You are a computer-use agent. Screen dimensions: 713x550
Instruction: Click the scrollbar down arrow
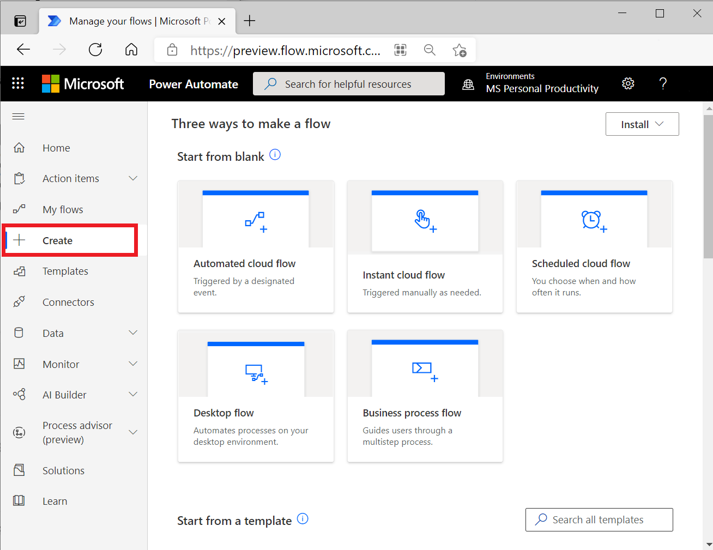[708, 544]
